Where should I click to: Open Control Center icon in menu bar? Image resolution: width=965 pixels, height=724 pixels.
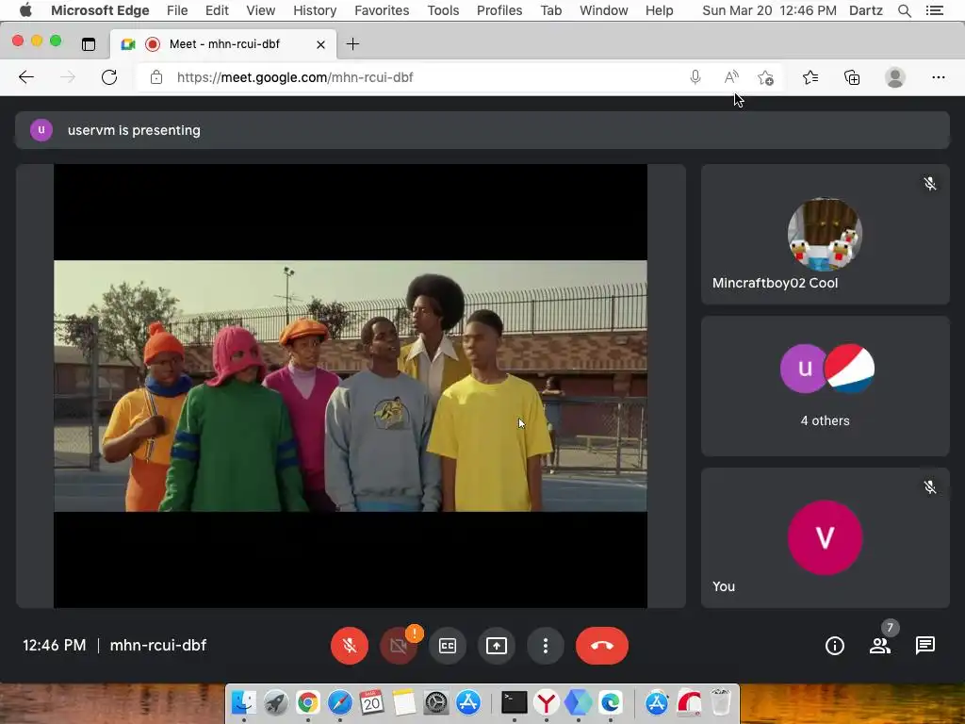(x=934, y=10)
